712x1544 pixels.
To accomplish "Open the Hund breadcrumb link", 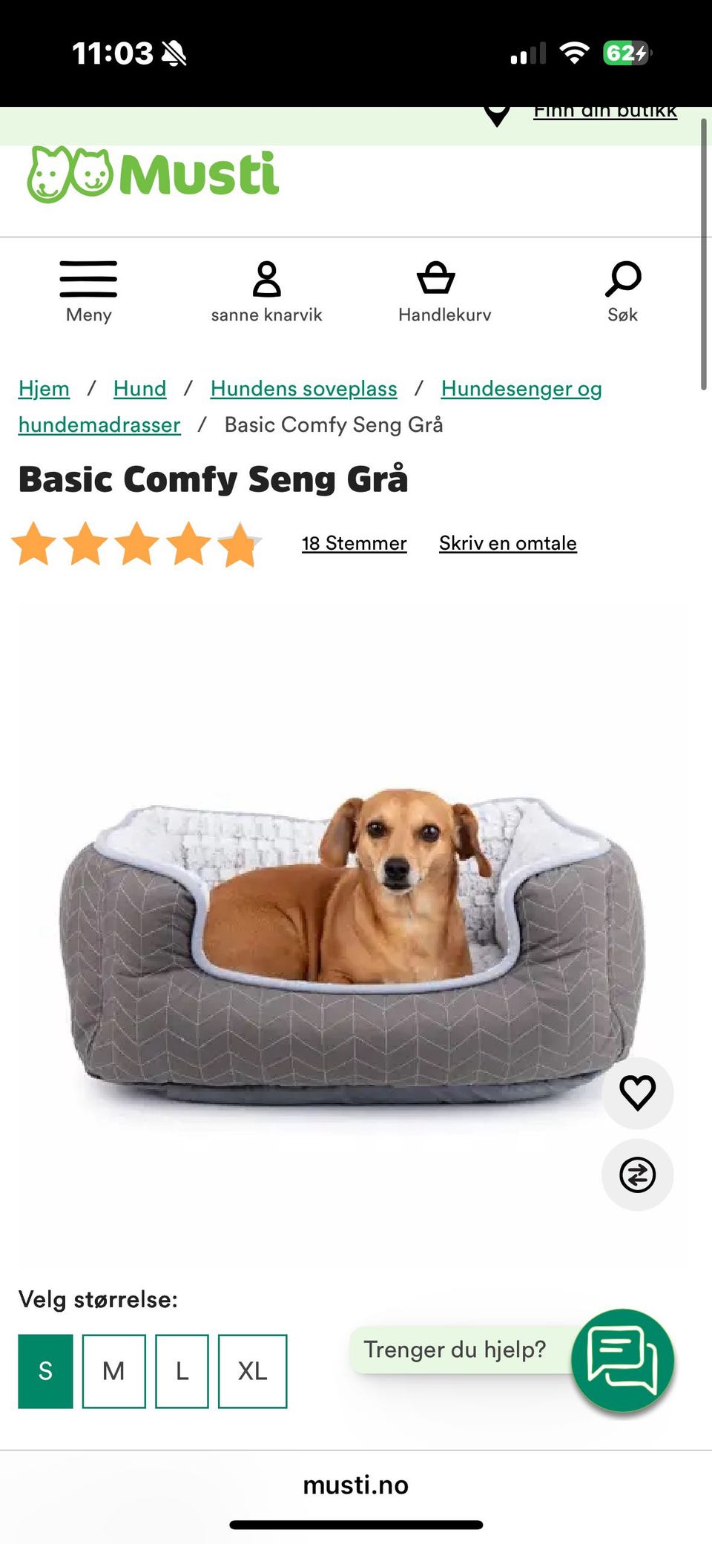I will point(139,389).
